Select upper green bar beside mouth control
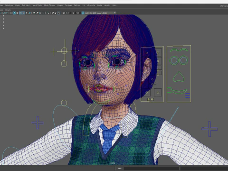The width and height of the screenshot is (228, 171). (x=170, y=88)
